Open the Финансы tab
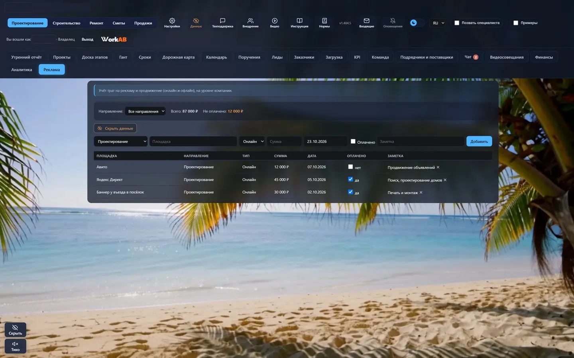 click(x=544, y=57)
